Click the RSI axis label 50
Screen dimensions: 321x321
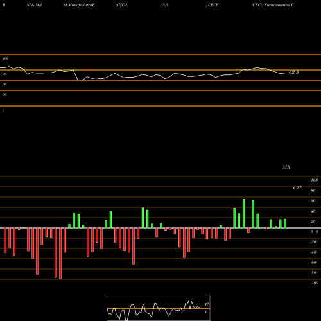[x=4, y=84]
